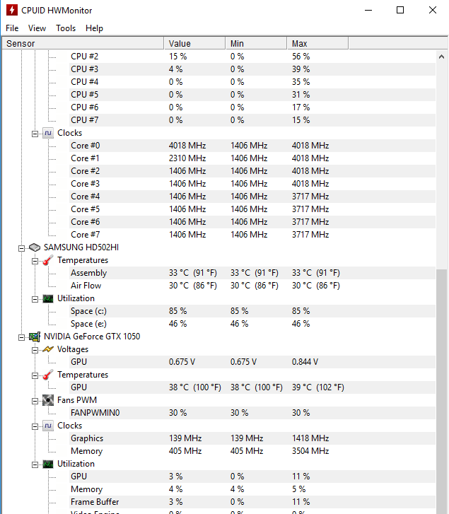Click the Fans PWM fan icon
This screenshot has height=514, width=449.
[x=48, y=400]
